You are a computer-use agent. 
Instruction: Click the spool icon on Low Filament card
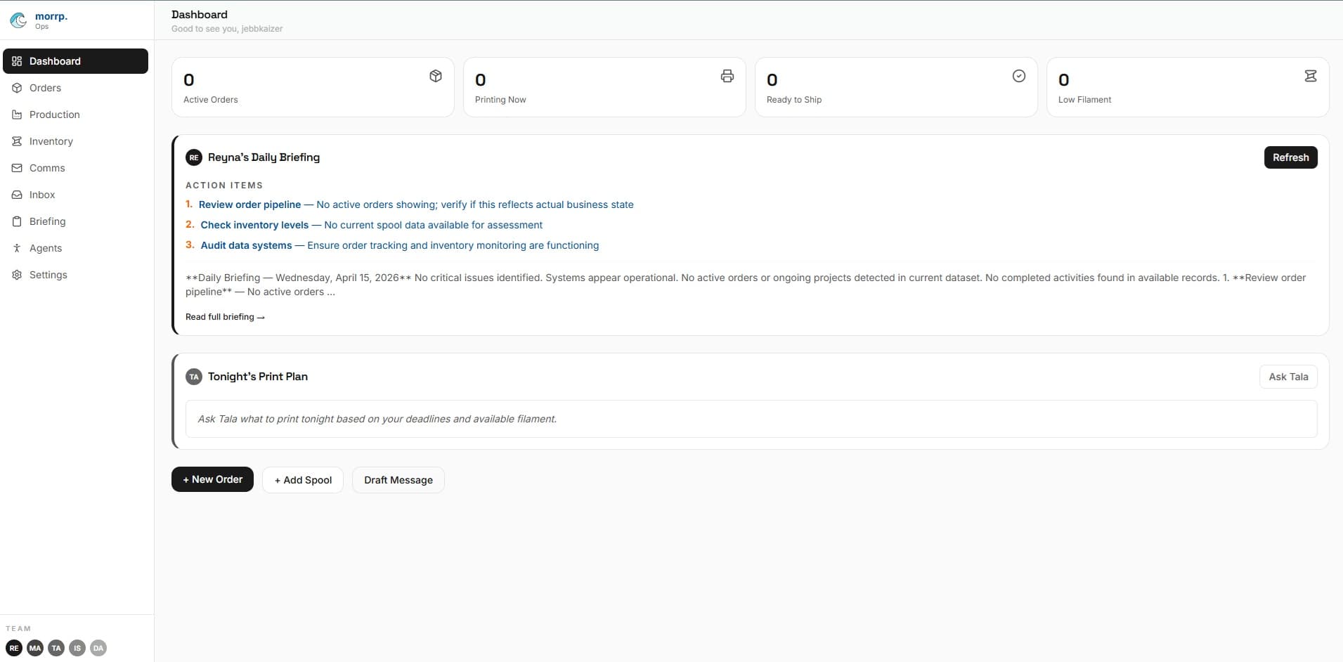[1311, 76]
